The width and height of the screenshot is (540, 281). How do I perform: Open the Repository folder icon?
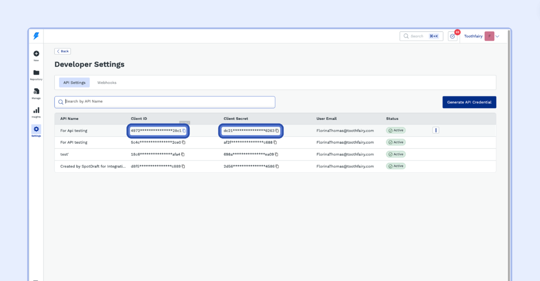(36, 73)
